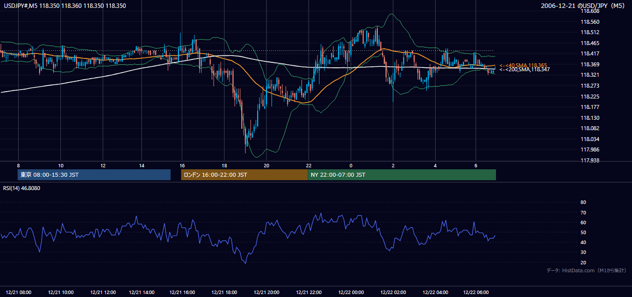Select the 東京 08:00-15:30 JST session bar
The image size is (632, 297).
click(x=94, y=175)
